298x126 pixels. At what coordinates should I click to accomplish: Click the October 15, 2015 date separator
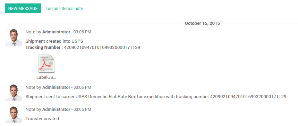tap(202, 23)
